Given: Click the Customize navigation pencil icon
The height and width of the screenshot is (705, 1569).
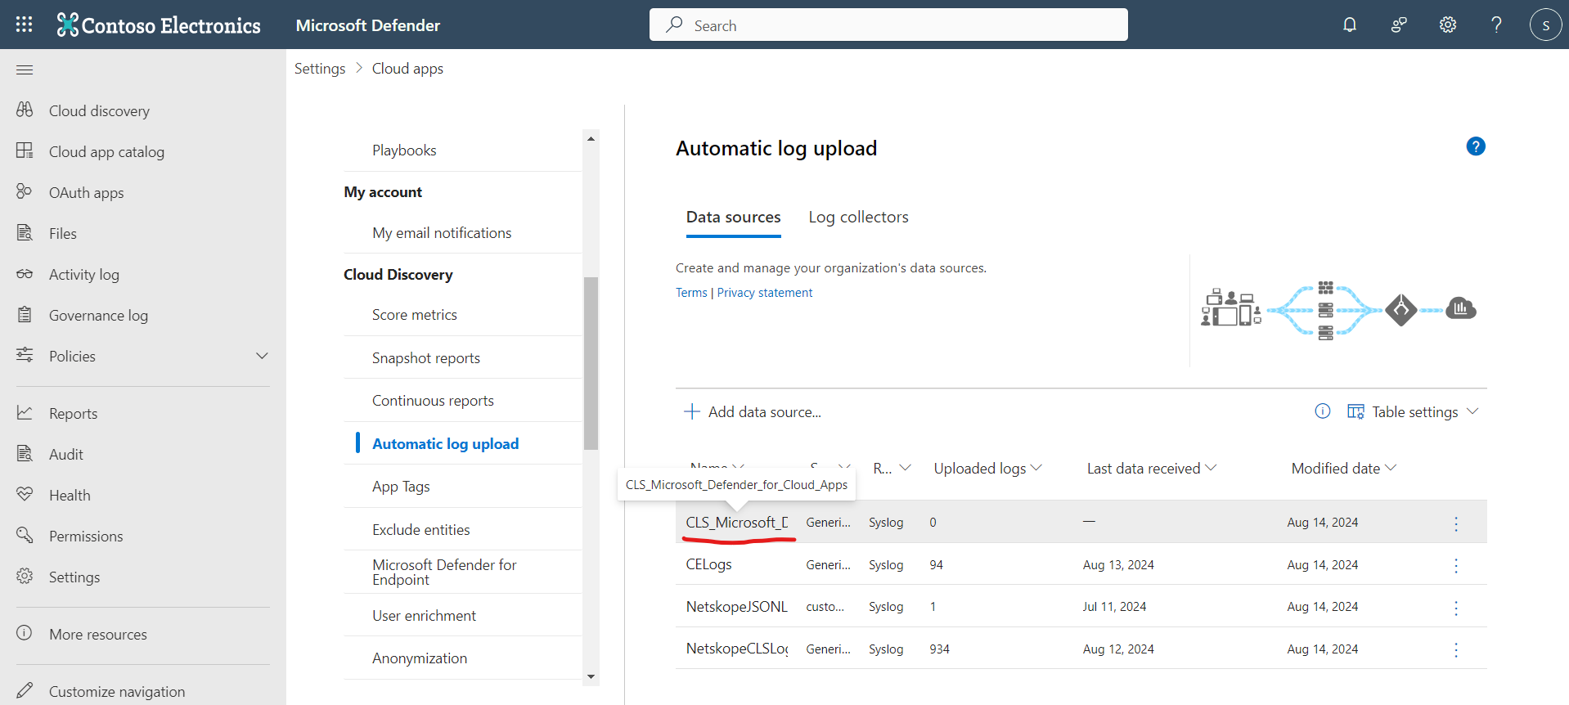Looking at the screenshot, I should 25,690.
